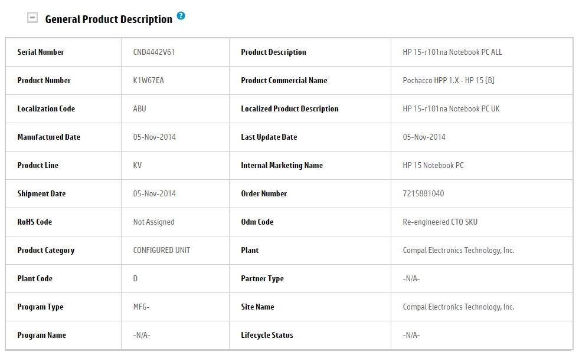The width and height of the screenshot is (579, 352).
Task: Select serial number value CND4442V61
Action: [154, 52]
